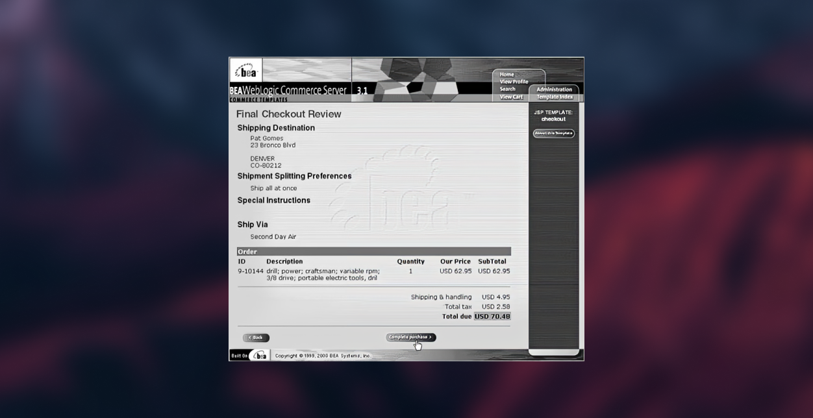
Task: Click the About this Template button
Action: pos(553,133)
